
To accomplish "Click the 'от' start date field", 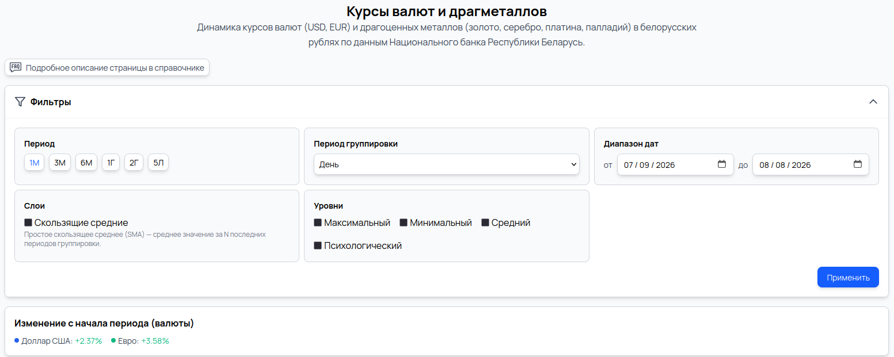I will click(x=675, y=164).
